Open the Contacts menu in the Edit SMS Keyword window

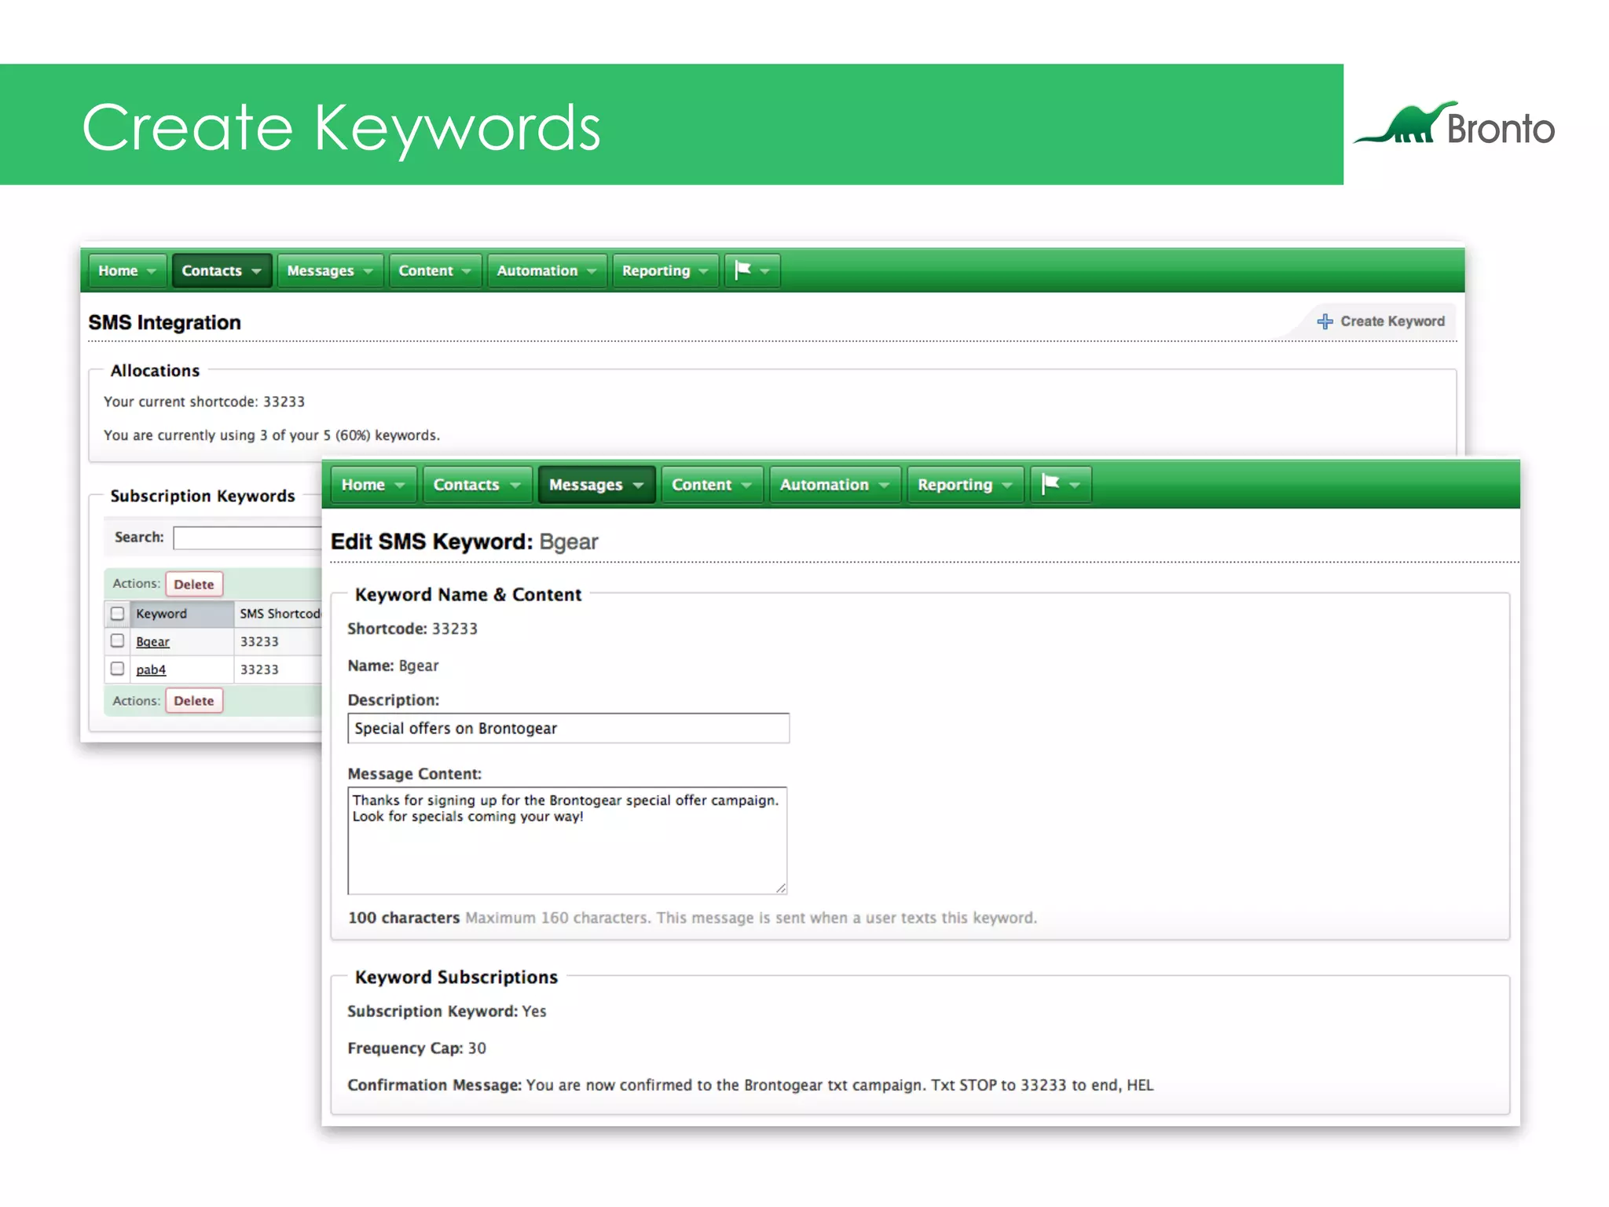pos(477,484)
